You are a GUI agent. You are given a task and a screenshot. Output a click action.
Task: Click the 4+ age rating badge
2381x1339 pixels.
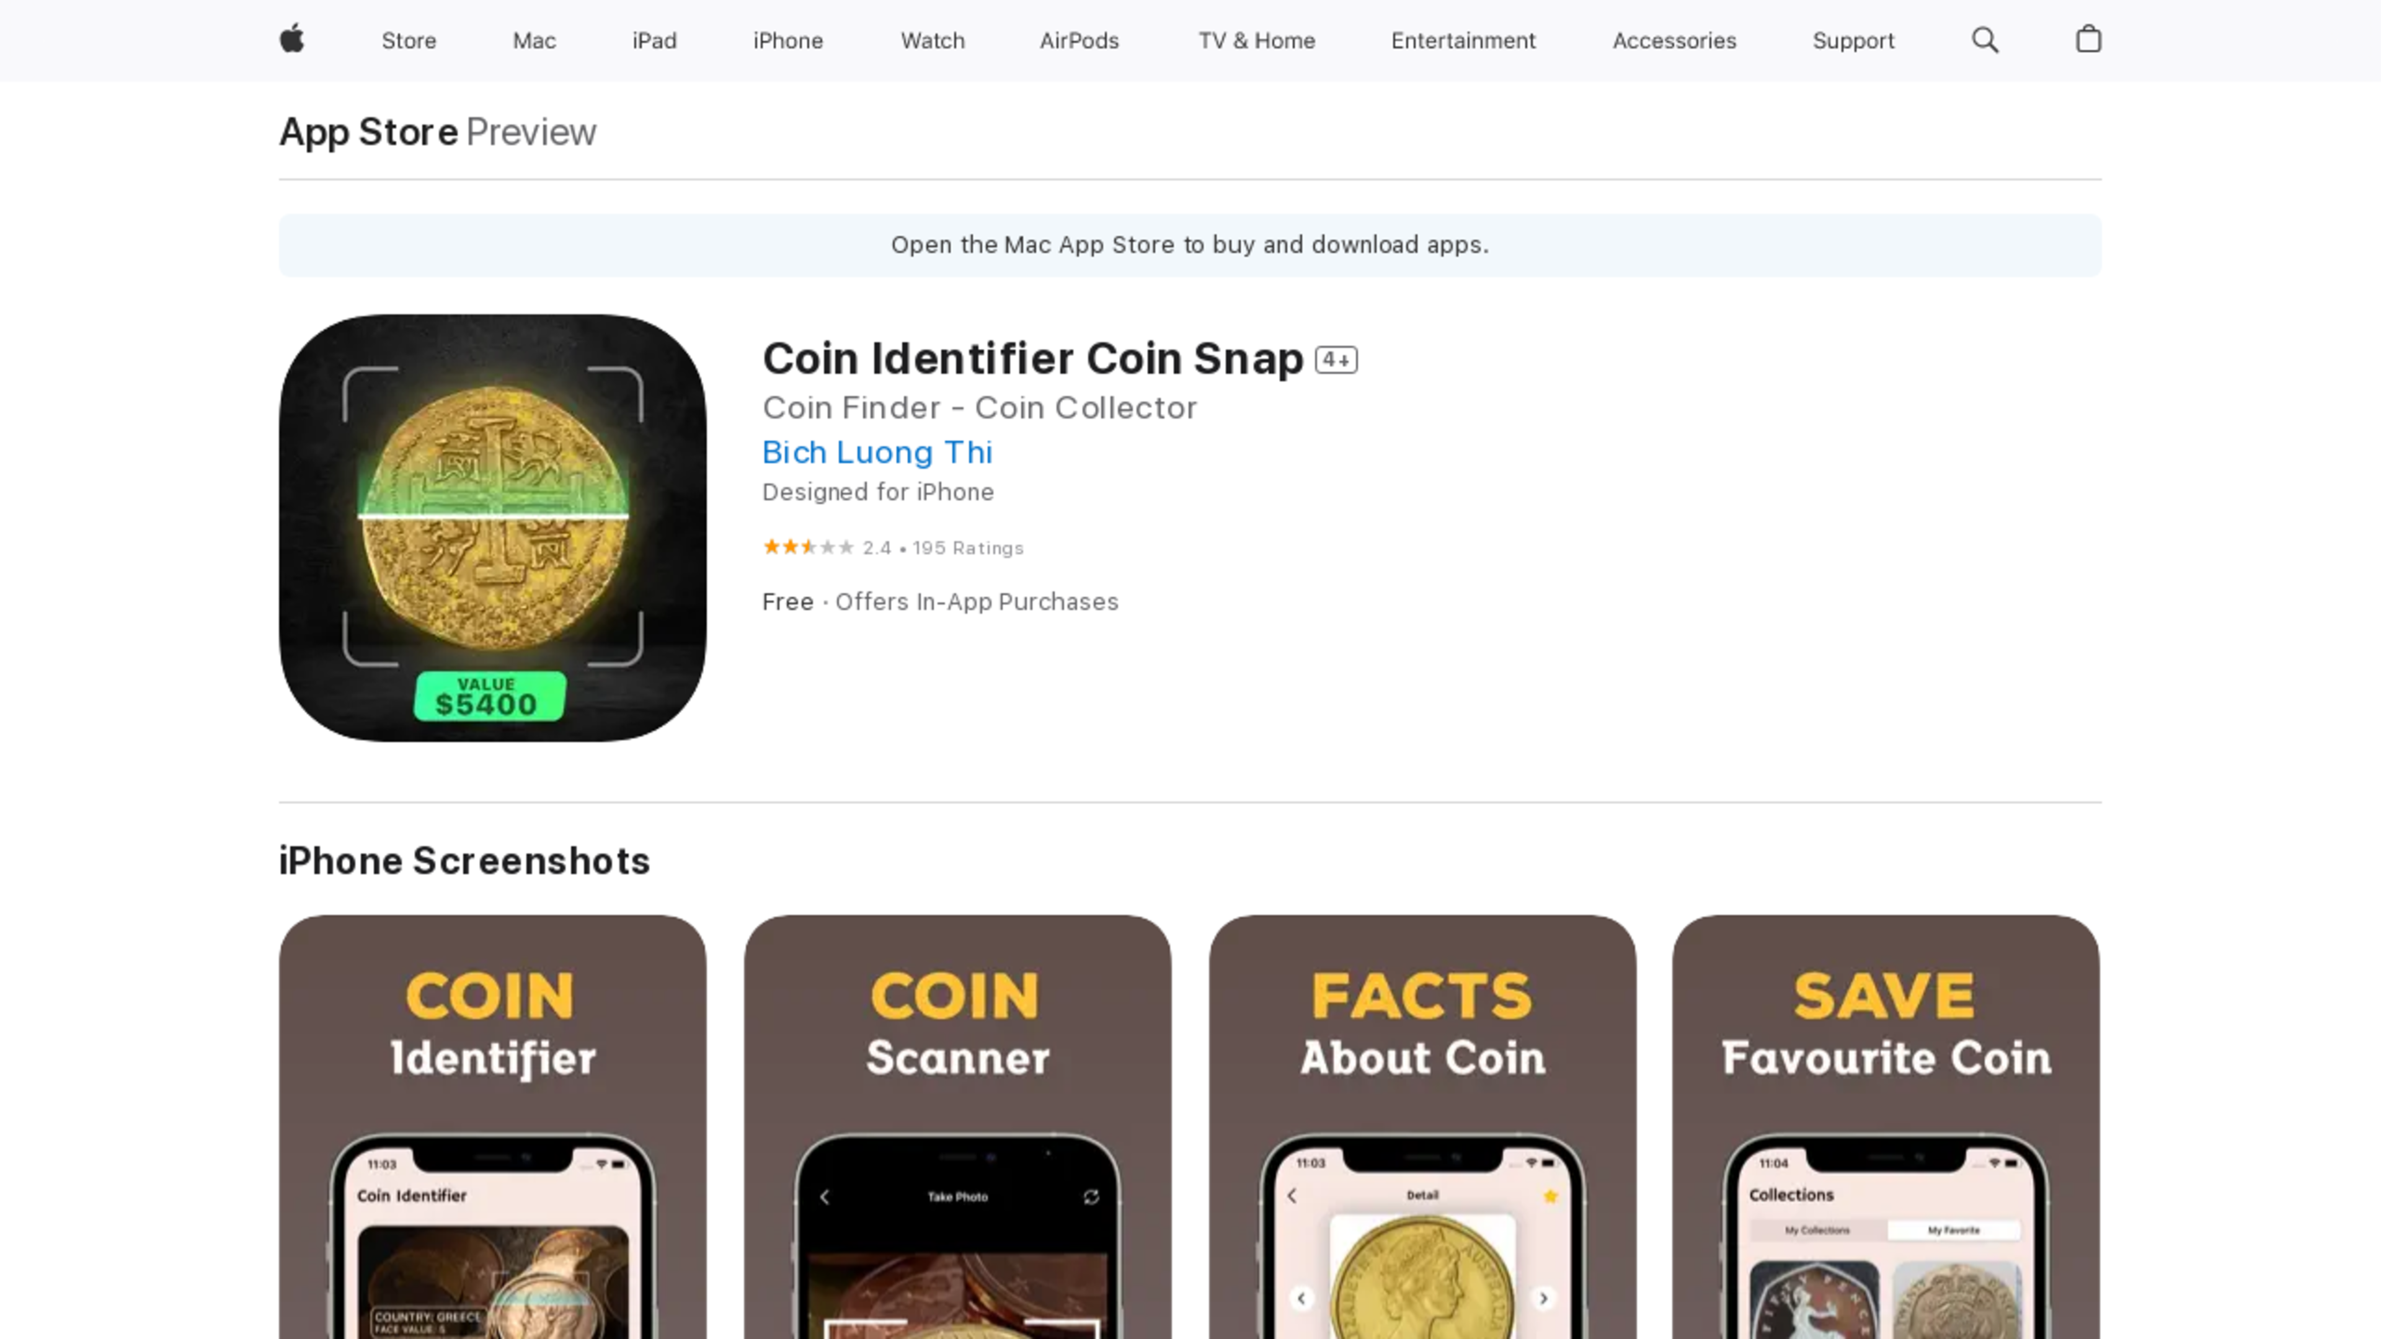click(1337, 360)
